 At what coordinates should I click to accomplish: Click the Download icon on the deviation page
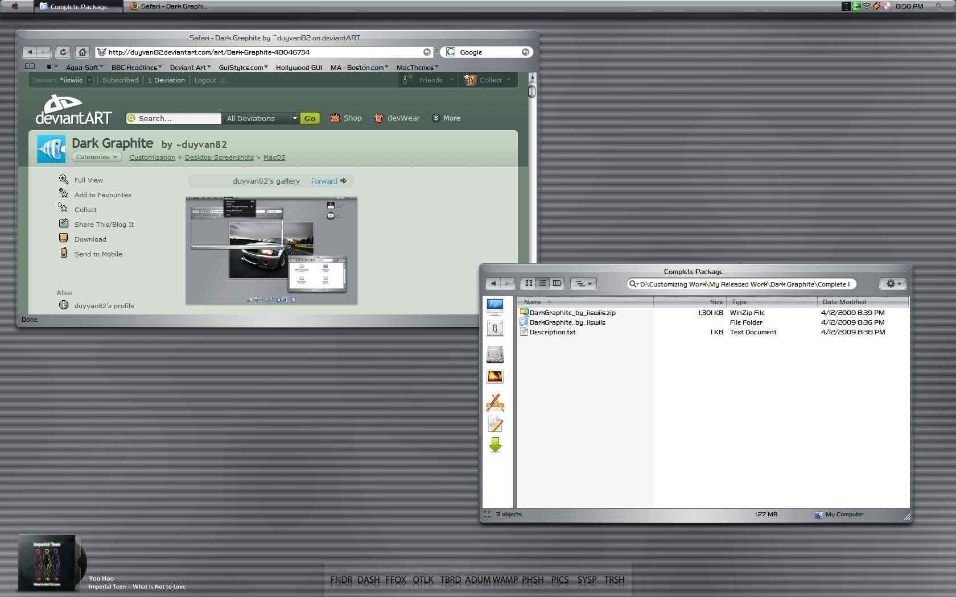(x=64, y=238)
